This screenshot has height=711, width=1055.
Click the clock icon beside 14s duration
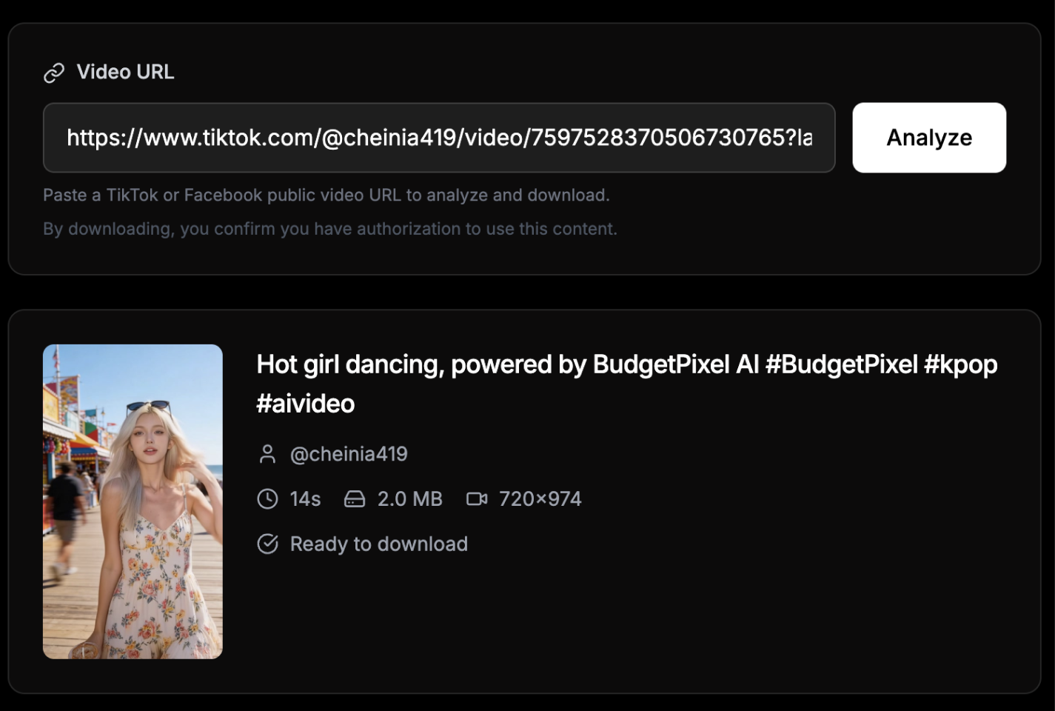pos(267,499)
